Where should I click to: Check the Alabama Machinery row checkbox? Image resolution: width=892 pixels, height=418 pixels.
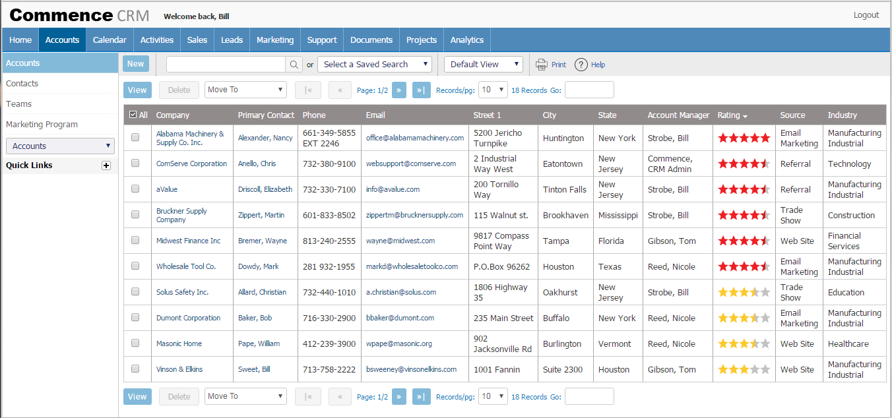coord(135,138)
